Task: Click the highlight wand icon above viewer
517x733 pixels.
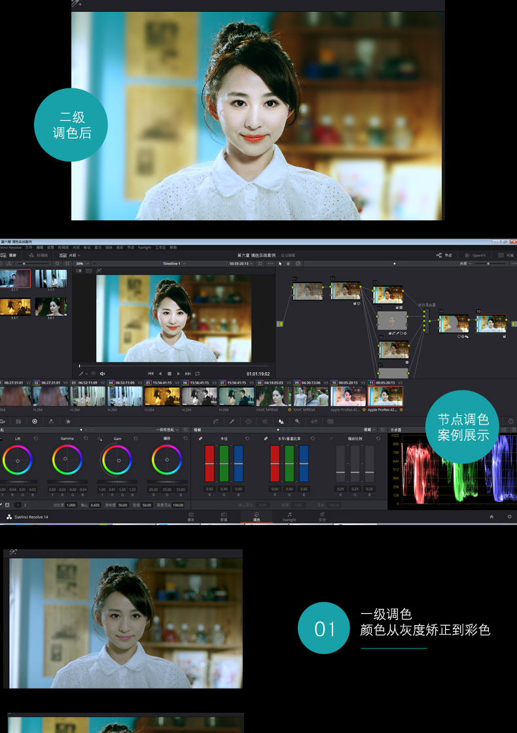Action: pyautogui.click(x=99, y=271)
